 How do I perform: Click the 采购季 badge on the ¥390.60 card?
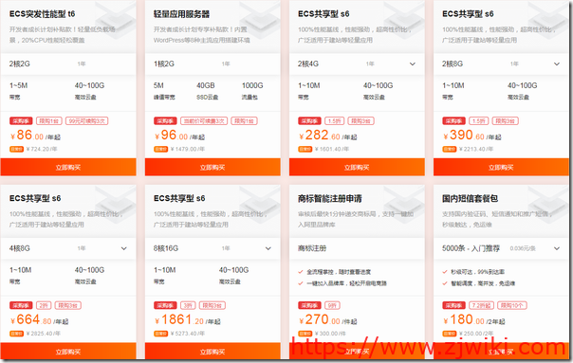click(453, 121)
